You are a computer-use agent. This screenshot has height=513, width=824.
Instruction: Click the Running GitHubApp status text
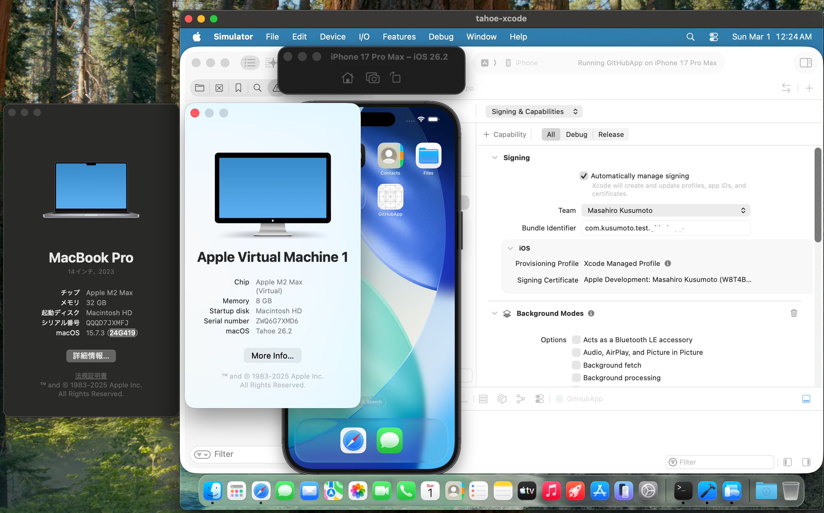pyautogui.click(x=647, y=63)
